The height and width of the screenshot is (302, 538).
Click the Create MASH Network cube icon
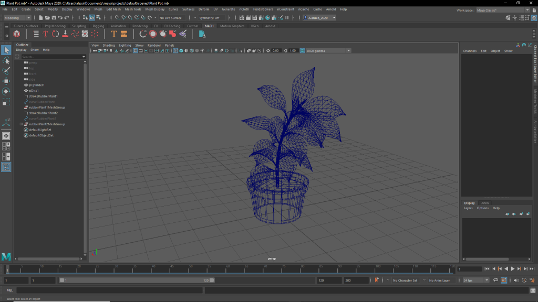pos(17,34)
